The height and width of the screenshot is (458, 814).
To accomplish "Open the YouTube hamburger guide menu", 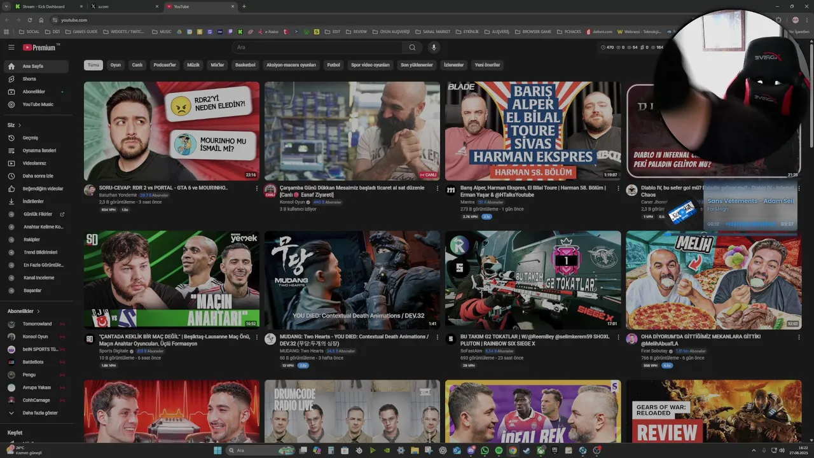I will tap(11, 47).
